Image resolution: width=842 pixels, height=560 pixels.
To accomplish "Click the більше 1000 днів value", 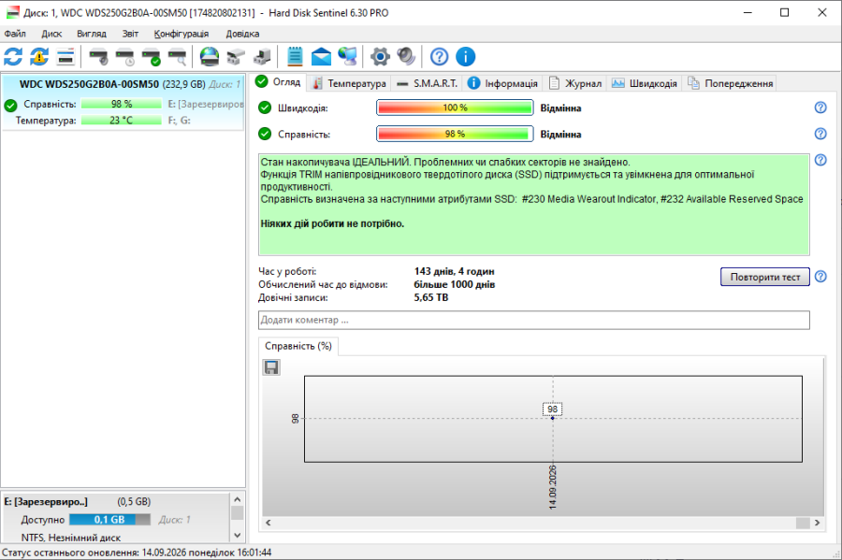I will tap(455, 284).
